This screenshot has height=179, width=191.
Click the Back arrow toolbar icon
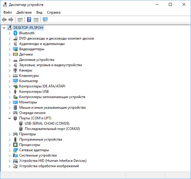point(4,19)
